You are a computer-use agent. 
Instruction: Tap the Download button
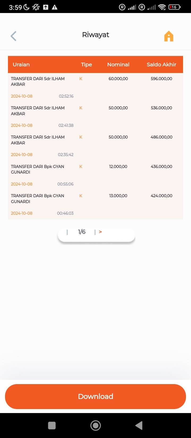coord(95,396)
